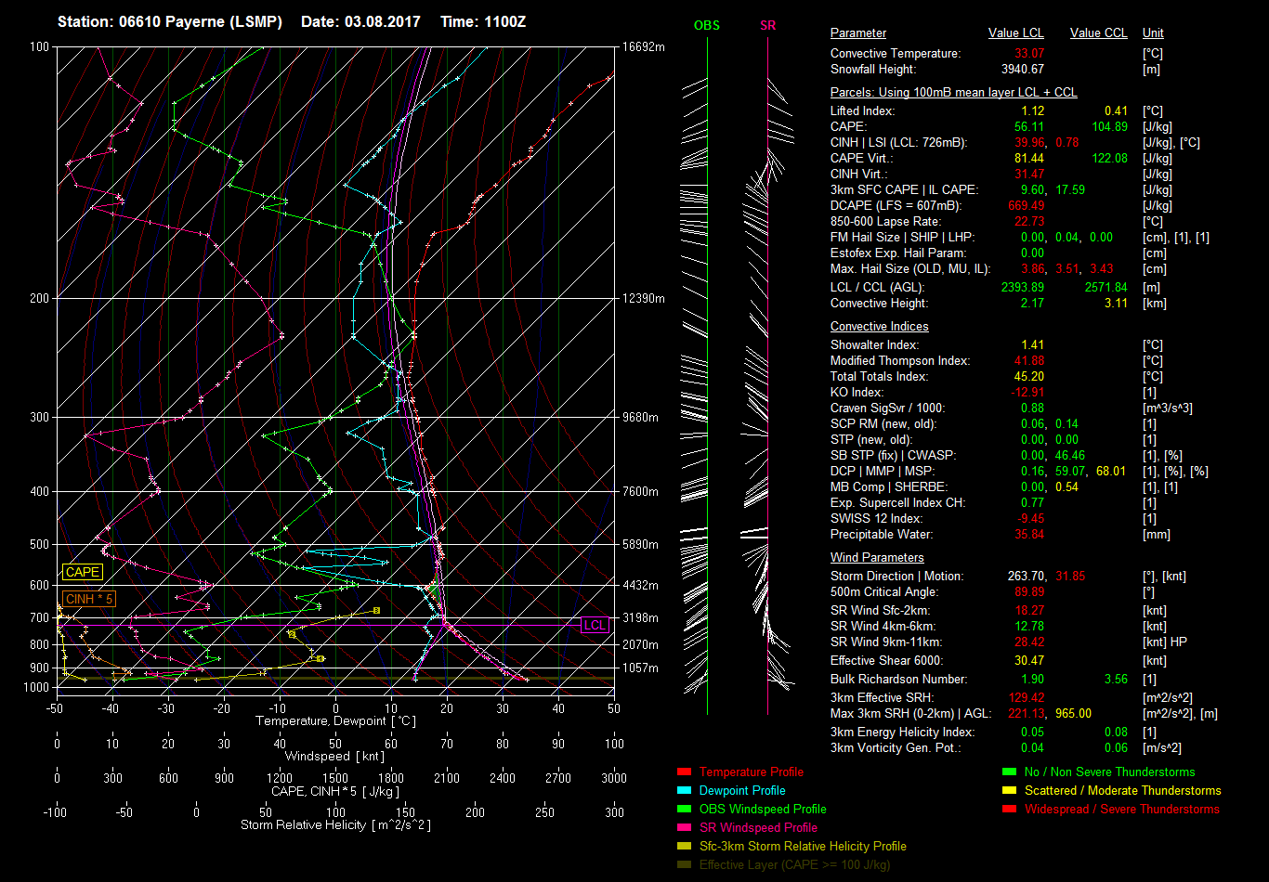Select the Sfc-3km Storm Relative Helicity swatch
The height and width of the screenshot is (882, 1269).
(685, 847)
